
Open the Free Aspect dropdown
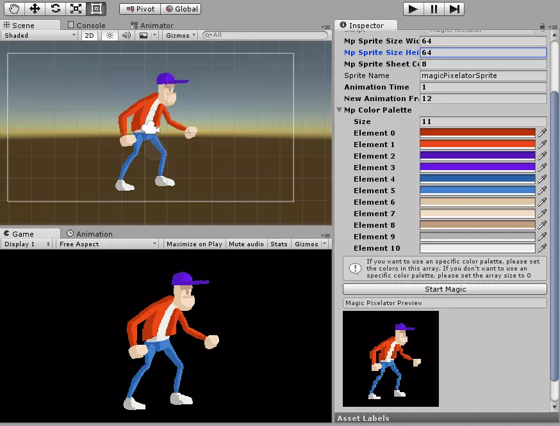(x=108, y=244)
